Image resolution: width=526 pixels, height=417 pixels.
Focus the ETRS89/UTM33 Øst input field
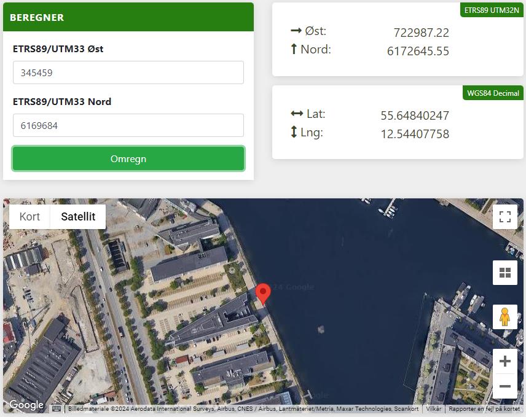tap(128, 72)
